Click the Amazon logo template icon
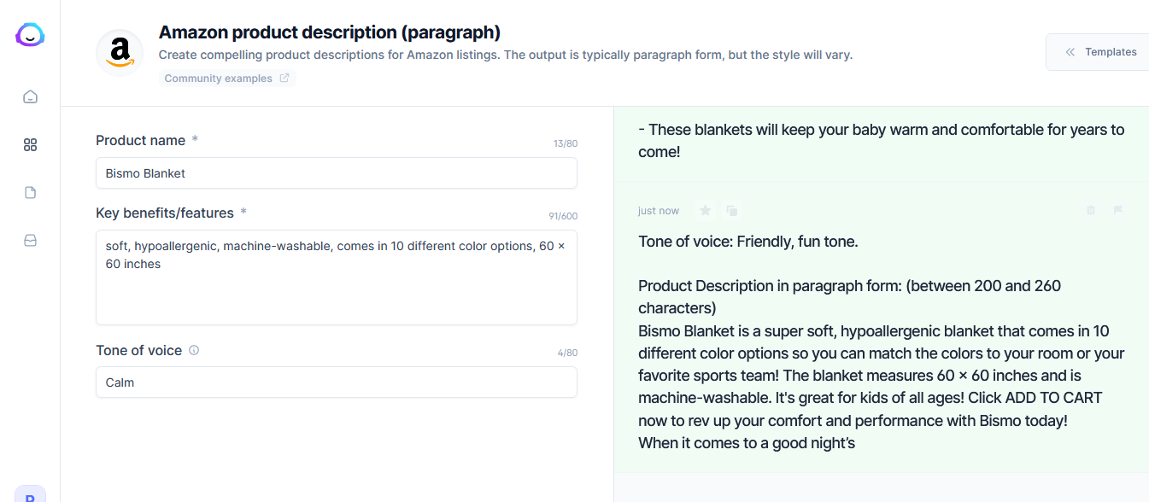 [120, 53]
